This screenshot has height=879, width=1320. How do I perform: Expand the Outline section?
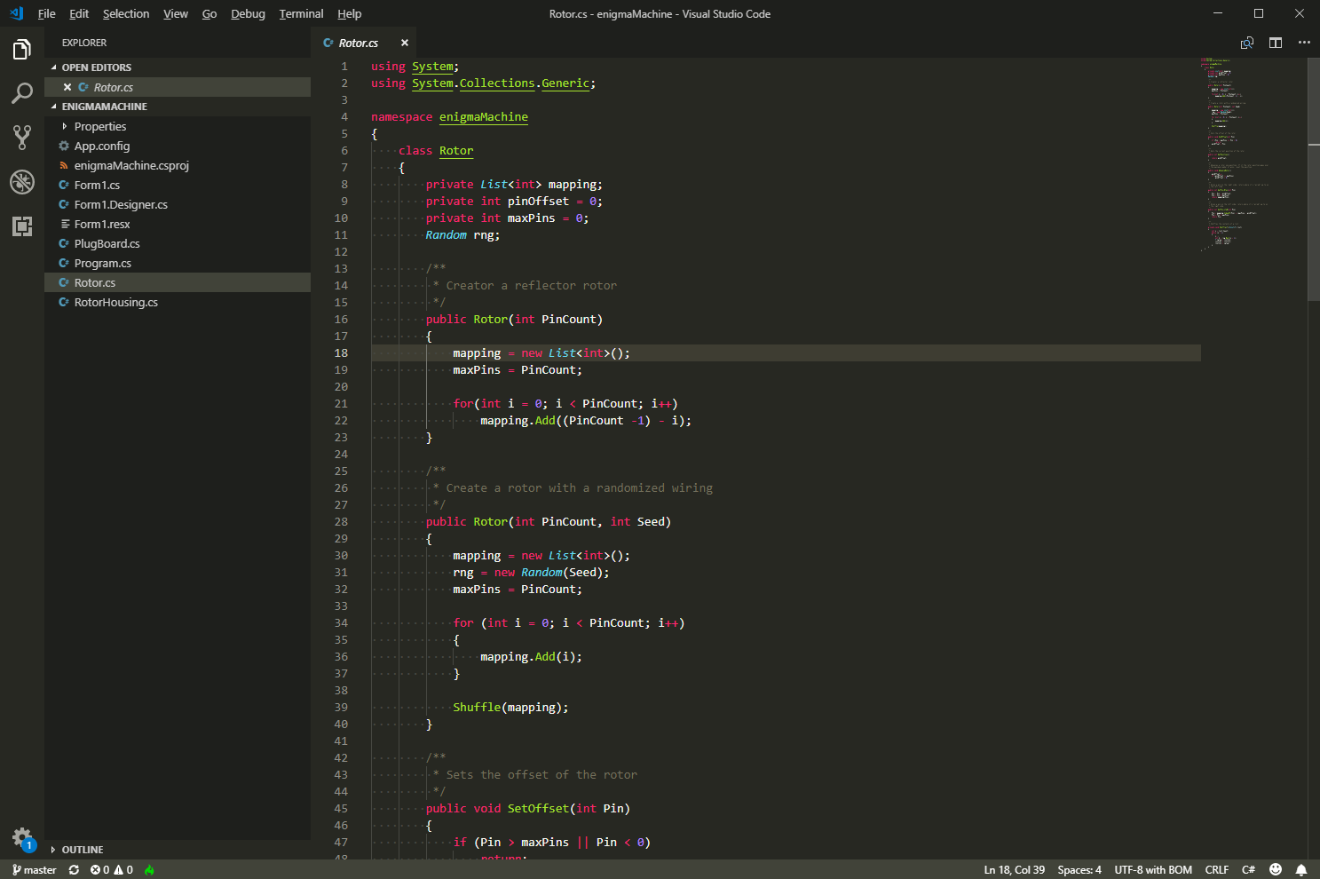(x=178, y=850)
